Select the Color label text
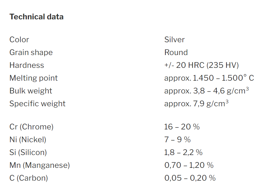The height and width of the screenshot is (191, 258). (19, 40)
